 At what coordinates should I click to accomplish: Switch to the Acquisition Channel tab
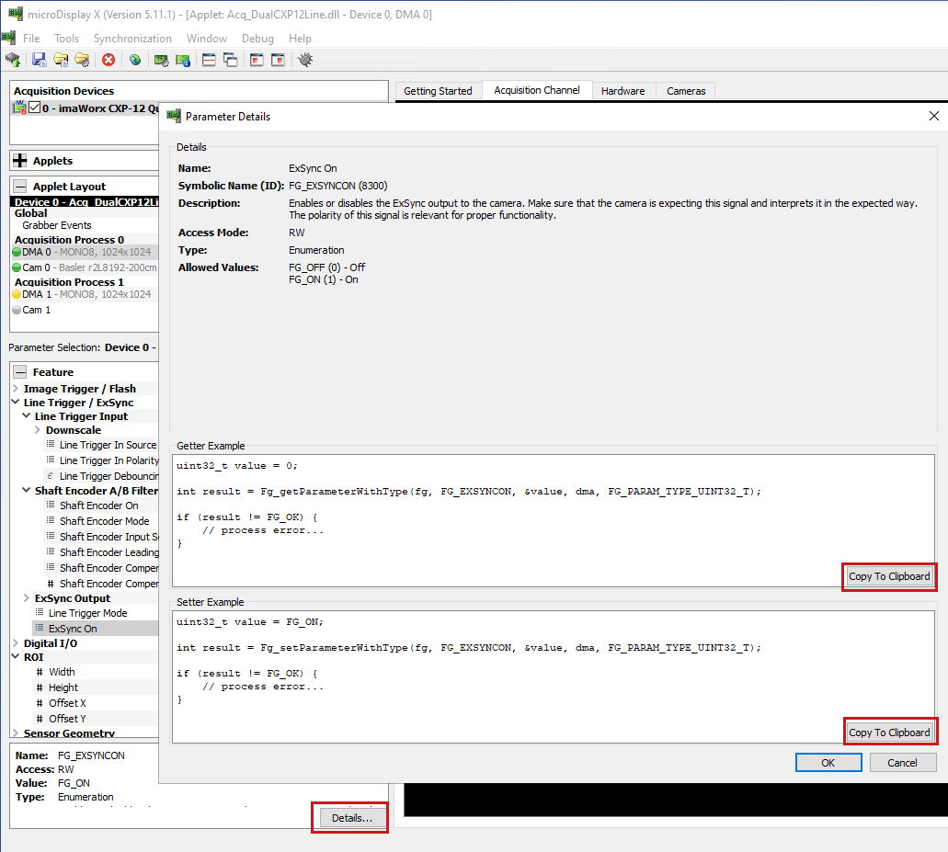click(x=537, y=90)
